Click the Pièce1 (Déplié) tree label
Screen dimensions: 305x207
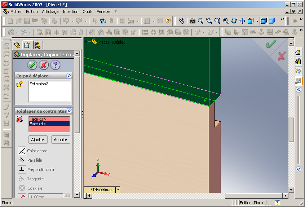[112, 42]
